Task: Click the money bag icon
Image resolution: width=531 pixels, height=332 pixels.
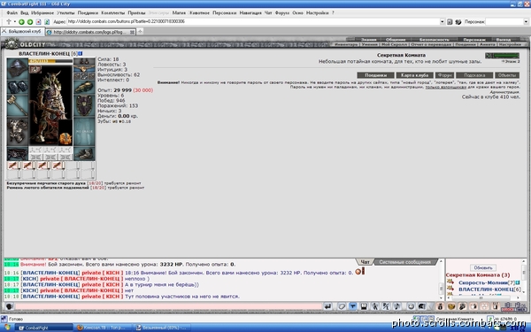Action: point(440,306)
